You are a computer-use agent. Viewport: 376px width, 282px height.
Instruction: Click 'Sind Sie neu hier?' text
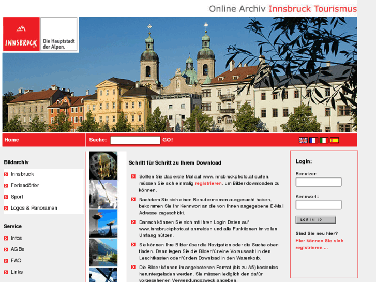[x=317, y=233]
